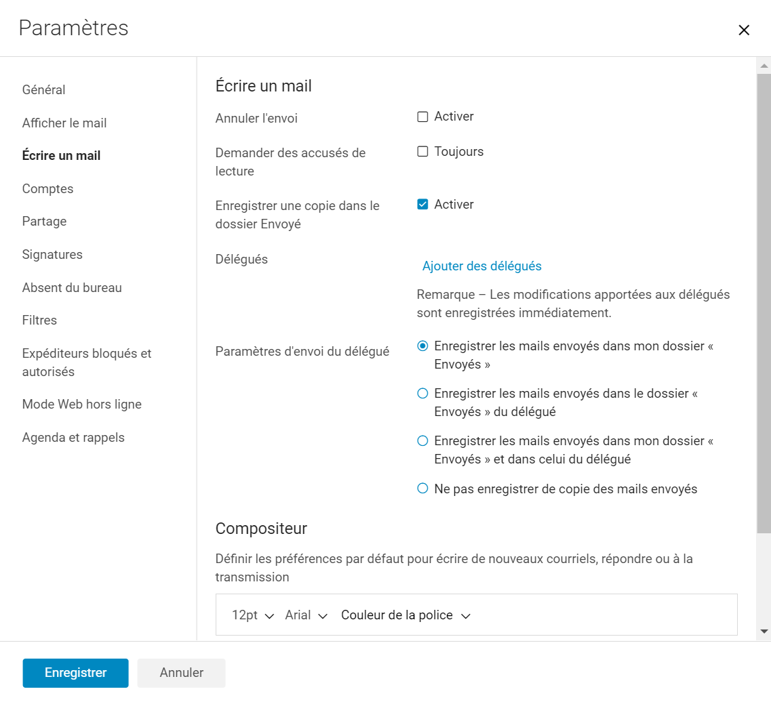This screenshot has width=771, height=702.
Task: Select save in delegate's Envoyés folder option
Action: point(422,393)
